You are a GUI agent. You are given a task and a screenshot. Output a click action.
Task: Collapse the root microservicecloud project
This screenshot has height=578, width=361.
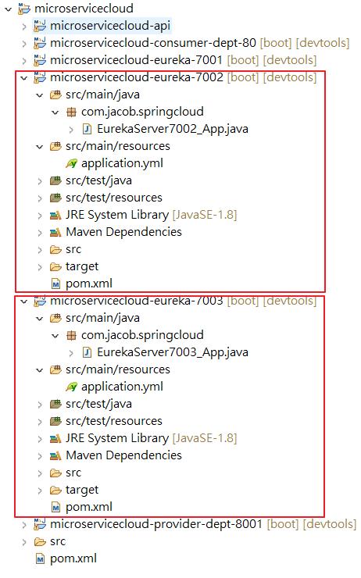point(8,9)
